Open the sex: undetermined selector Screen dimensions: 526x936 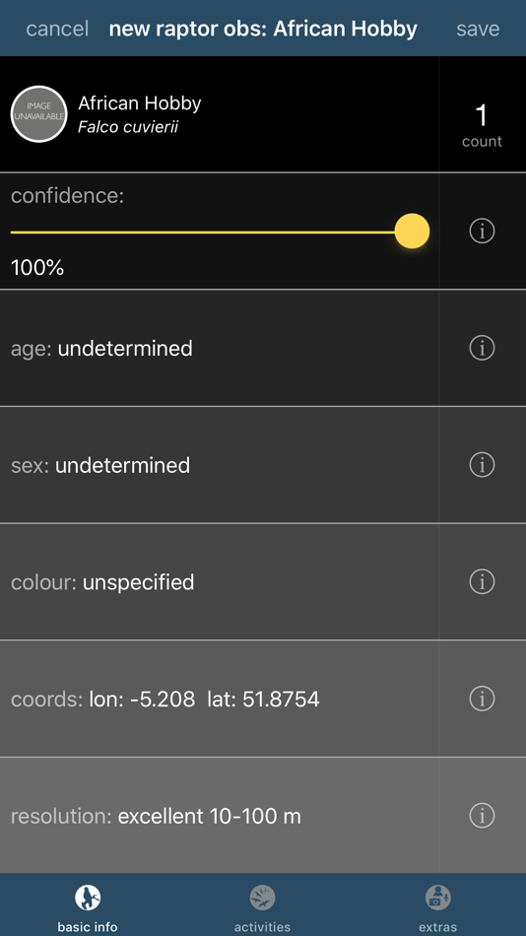[x=220, y=464]
